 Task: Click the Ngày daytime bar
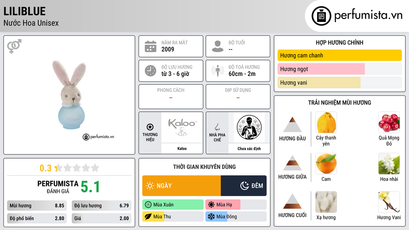coord(182,186)
